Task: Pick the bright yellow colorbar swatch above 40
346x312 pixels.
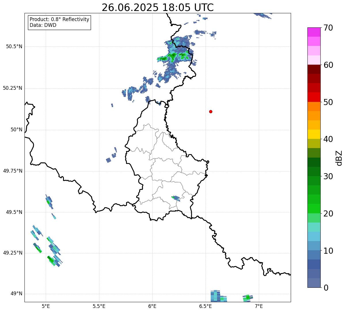Action: coord(314,134)
